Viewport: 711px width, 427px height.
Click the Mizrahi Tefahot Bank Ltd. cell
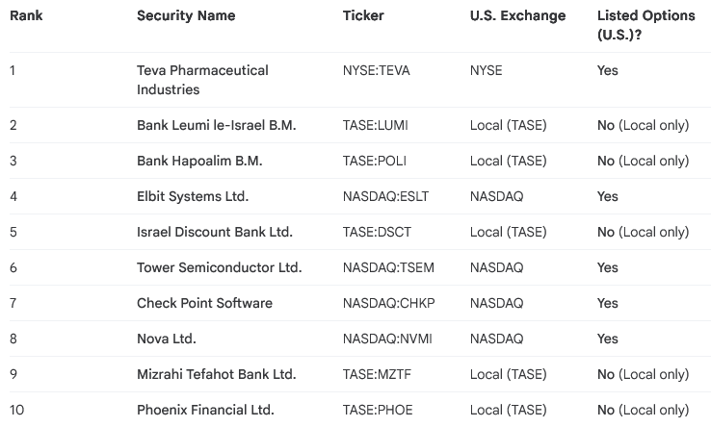coord(216,374)
